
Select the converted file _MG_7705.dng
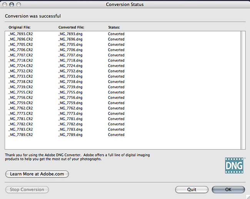(70, 44)
